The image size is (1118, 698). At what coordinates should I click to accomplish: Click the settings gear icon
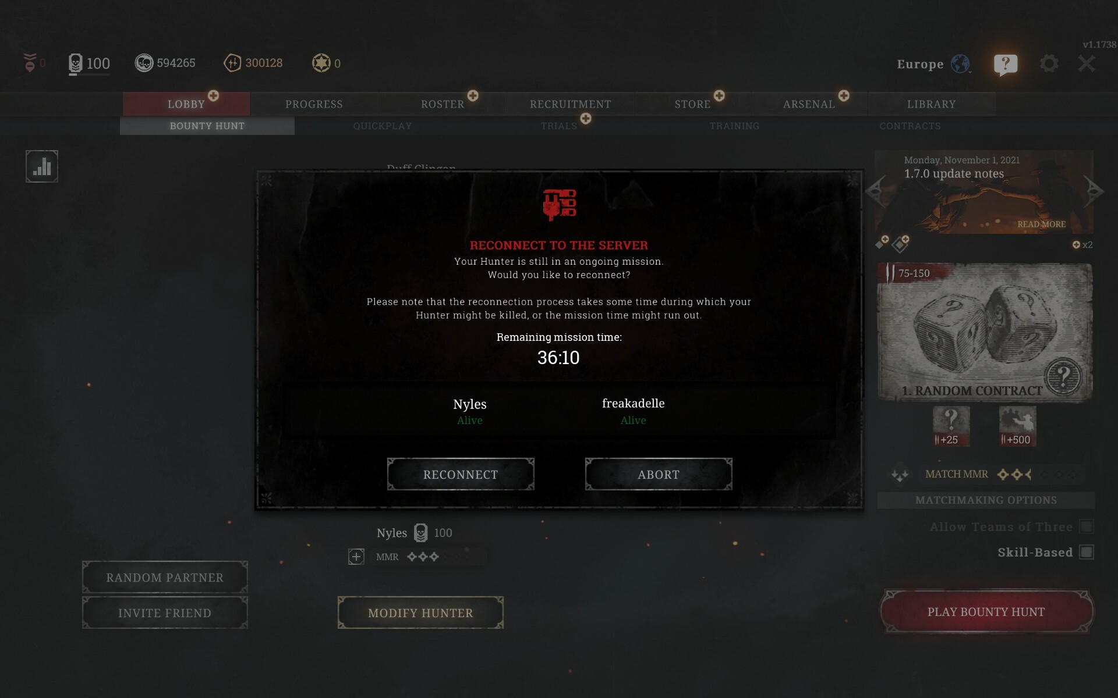point(1049,63)
